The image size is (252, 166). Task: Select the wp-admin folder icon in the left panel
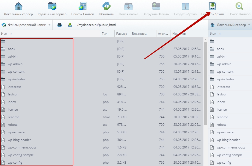pos(3,64)
